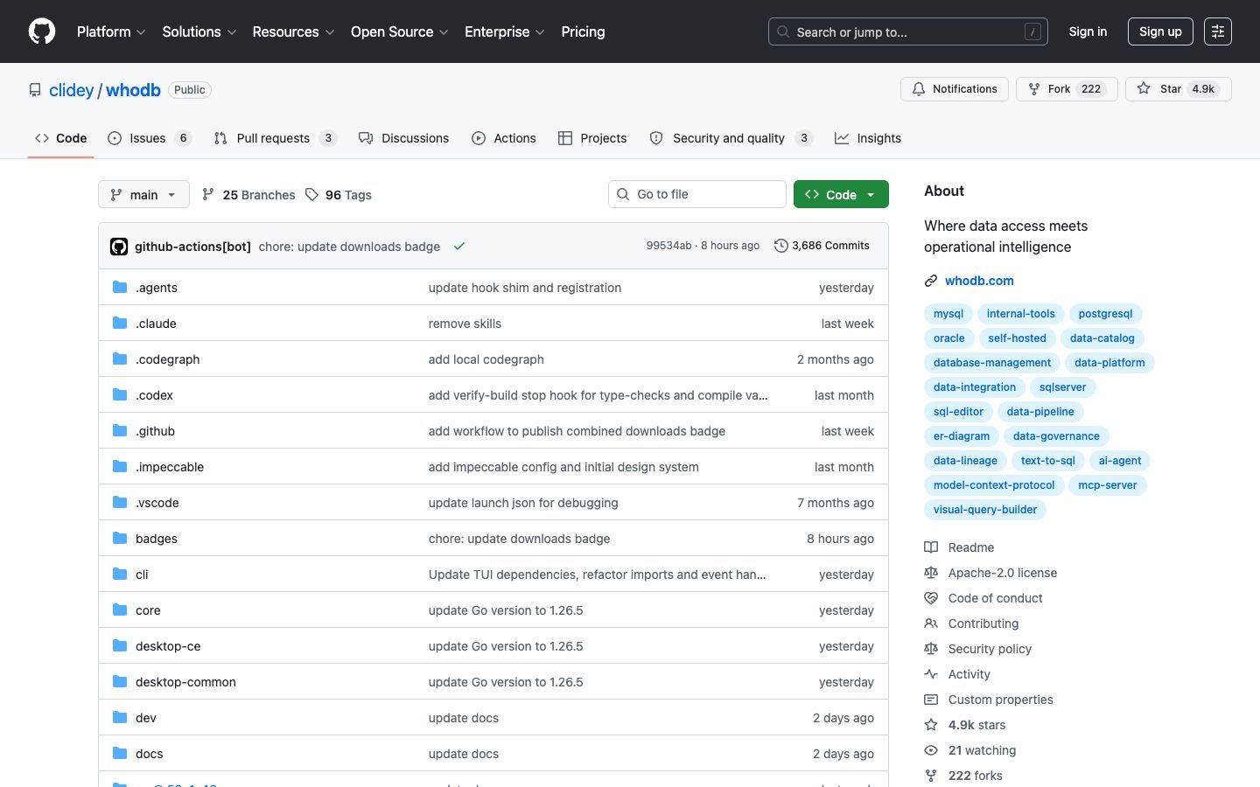Click the Search or jump to field
The height and width of the screenshot is (787, 1260).
click(x=907, y=31)
